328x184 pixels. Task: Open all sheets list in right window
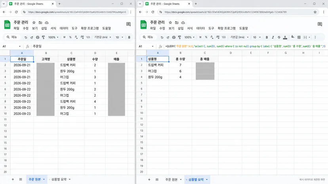(157, 180)
